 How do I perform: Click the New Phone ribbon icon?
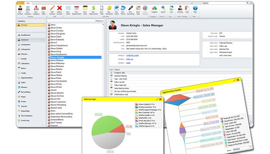[123, 10]
